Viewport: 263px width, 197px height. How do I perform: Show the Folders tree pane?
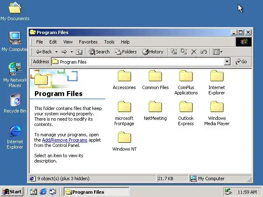[126, 52]
